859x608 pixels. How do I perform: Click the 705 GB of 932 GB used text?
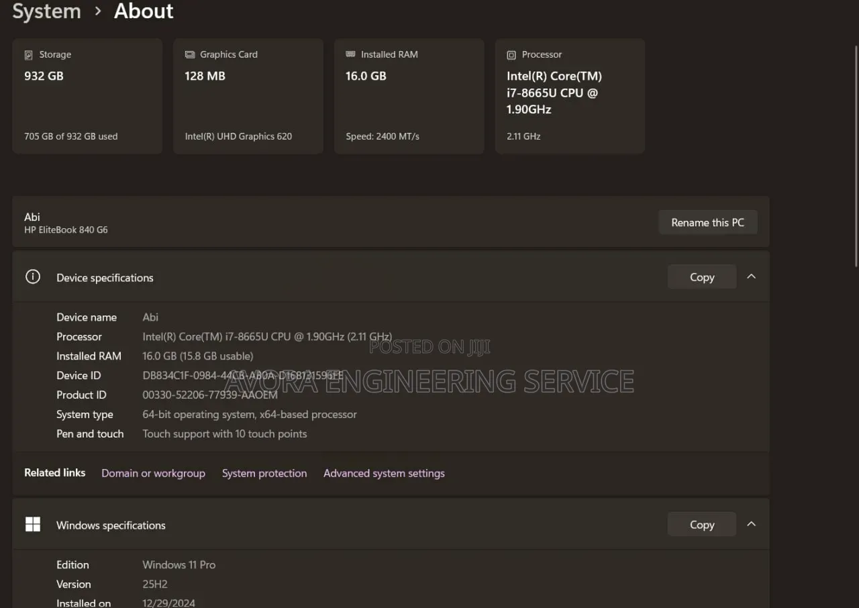71,136
